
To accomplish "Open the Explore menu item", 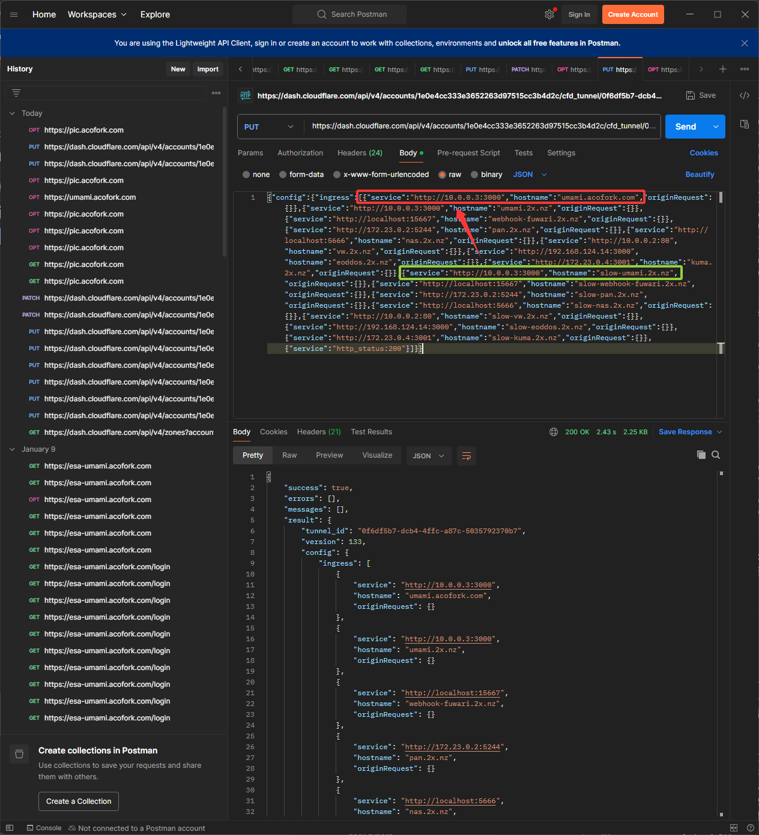I will pyautogui.click(x=155, y=14).
